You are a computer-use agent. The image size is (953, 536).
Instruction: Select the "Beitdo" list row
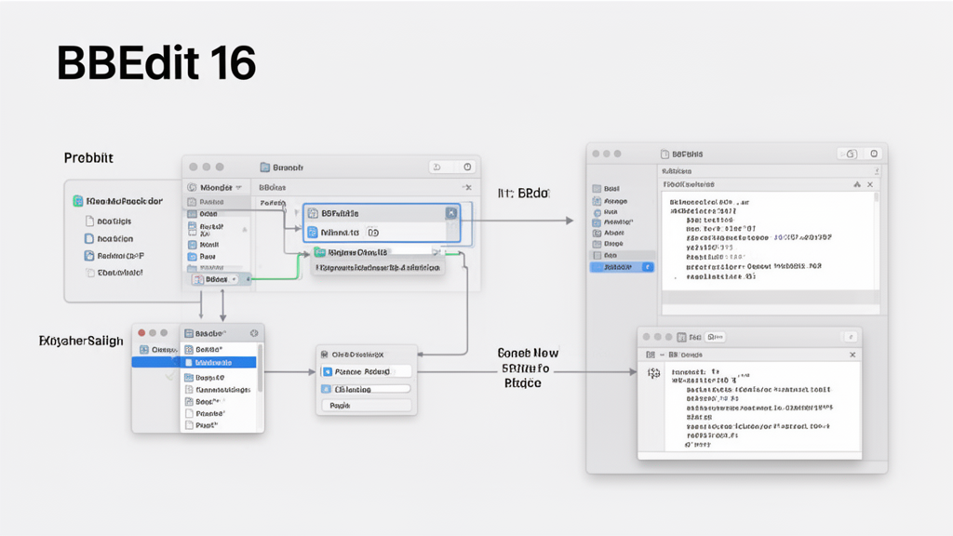point(220,350)
